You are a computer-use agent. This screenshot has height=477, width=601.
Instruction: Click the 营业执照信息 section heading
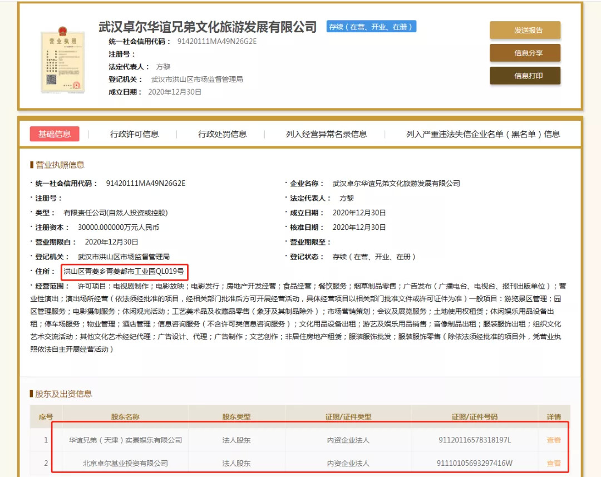point(60,165)
